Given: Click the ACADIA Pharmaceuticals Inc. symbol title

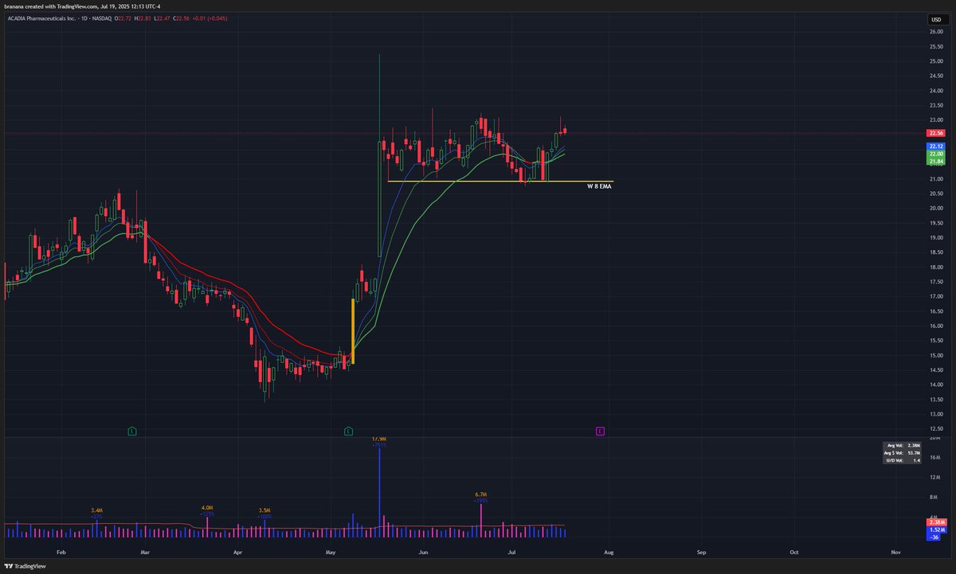Looking at the screenshot, I should 41,18.
